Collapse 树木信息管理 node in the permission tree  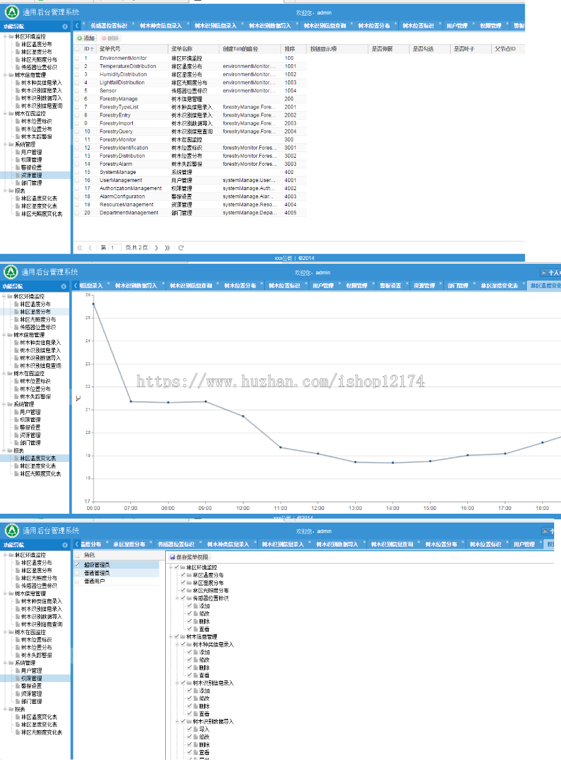click(x=171, y=637)
